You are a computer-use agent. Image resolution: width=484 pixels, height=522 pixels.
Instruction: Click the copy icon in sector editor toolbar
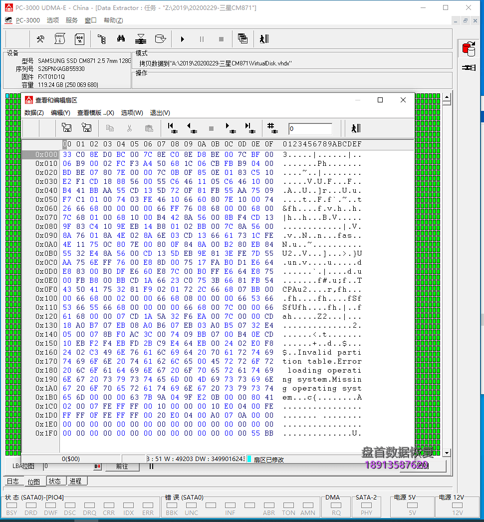tap(110, 128)
